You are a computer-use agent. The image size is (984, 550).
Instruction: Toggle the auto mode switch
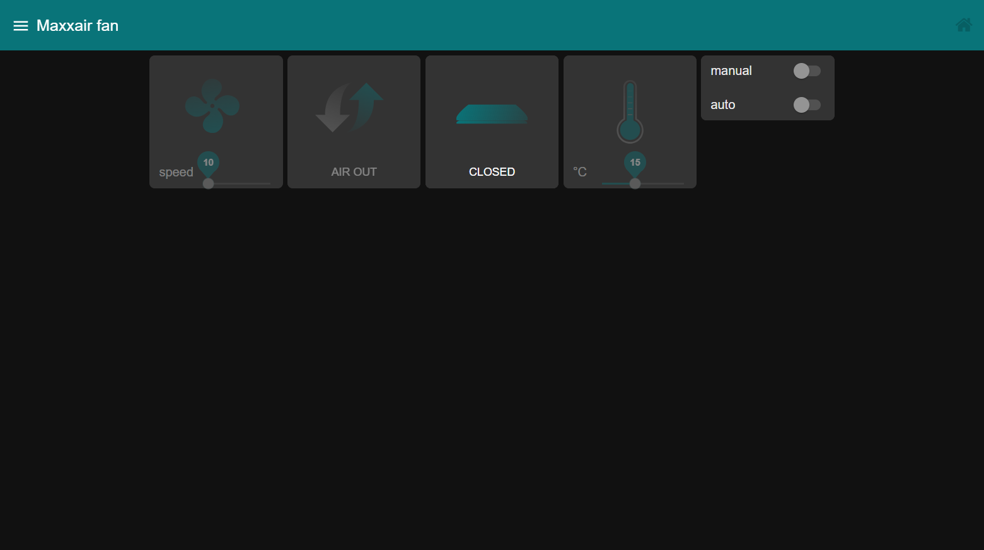pos(807,105)
